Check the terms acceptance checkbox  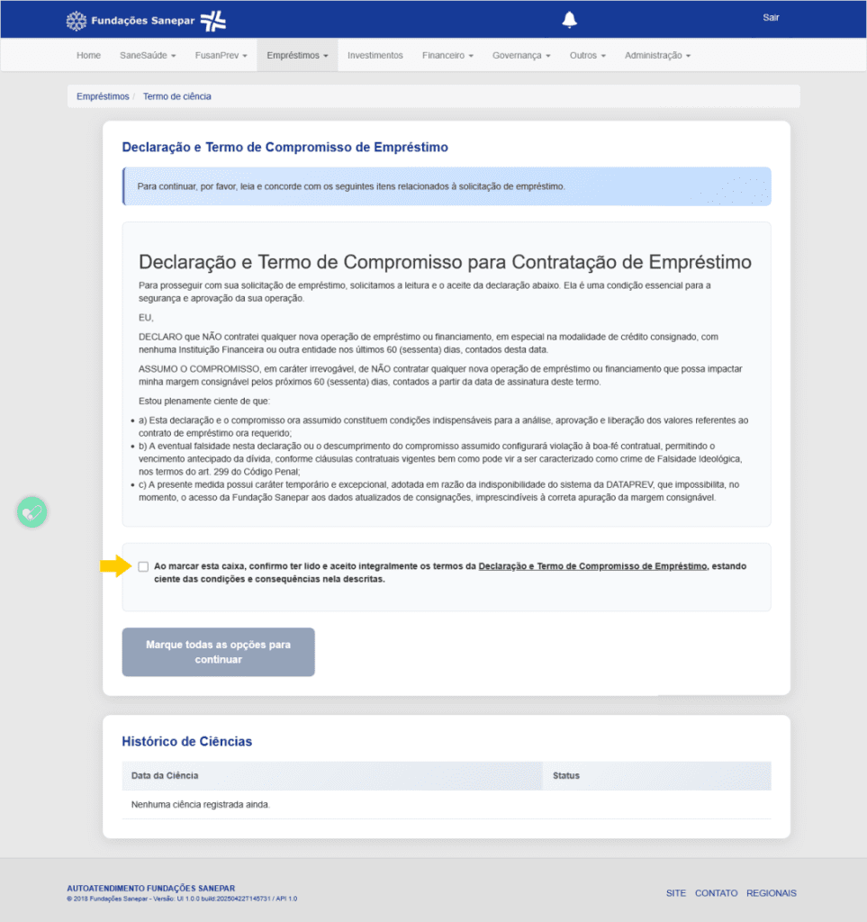coord(143,566)
